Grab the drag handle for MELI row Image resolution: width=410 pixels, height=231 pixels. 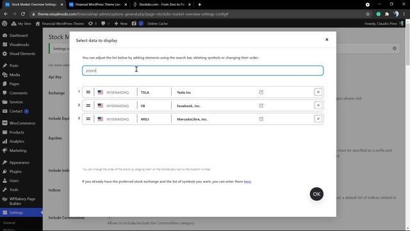88,119
